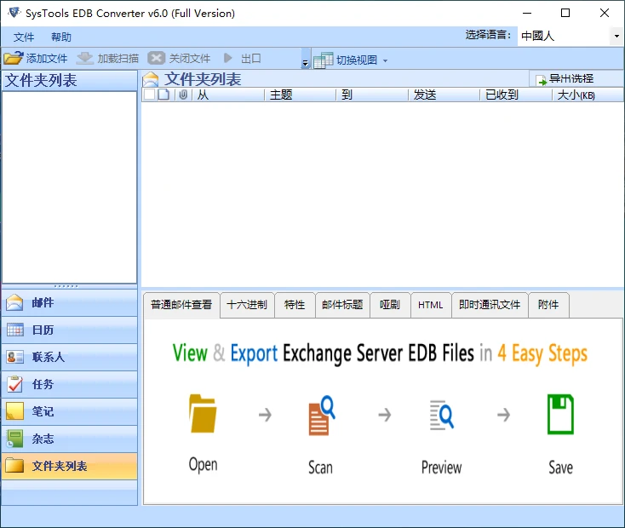The image size is (625, 528).
Task: Toggle the select-all checkbox in list header
Action: click(x=150, y=95)
